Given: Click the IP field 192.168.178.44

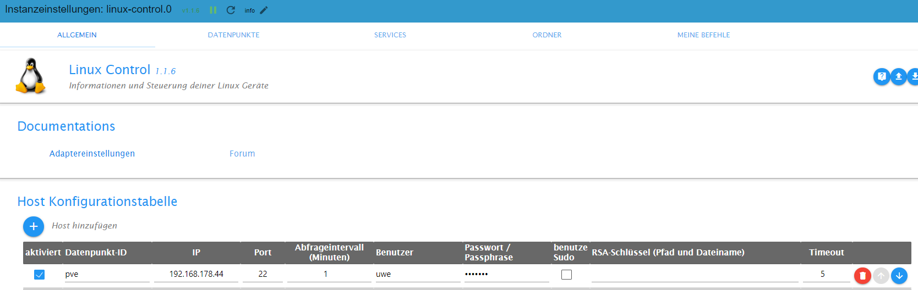Looking at the screenshot, I should click(196, 274).
